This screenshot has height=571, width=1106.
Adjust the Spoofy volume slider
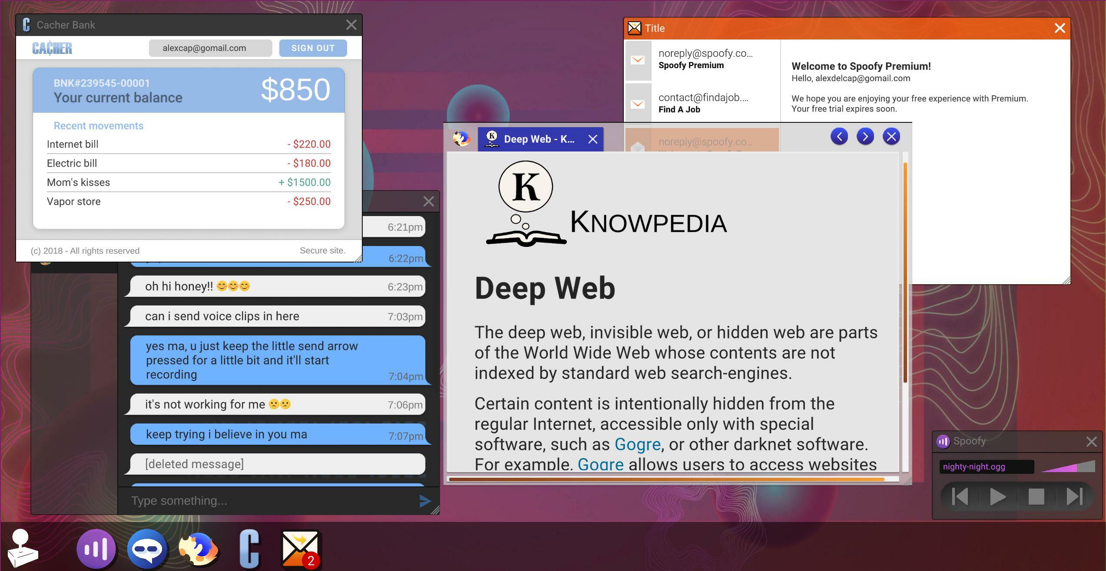1068,467
